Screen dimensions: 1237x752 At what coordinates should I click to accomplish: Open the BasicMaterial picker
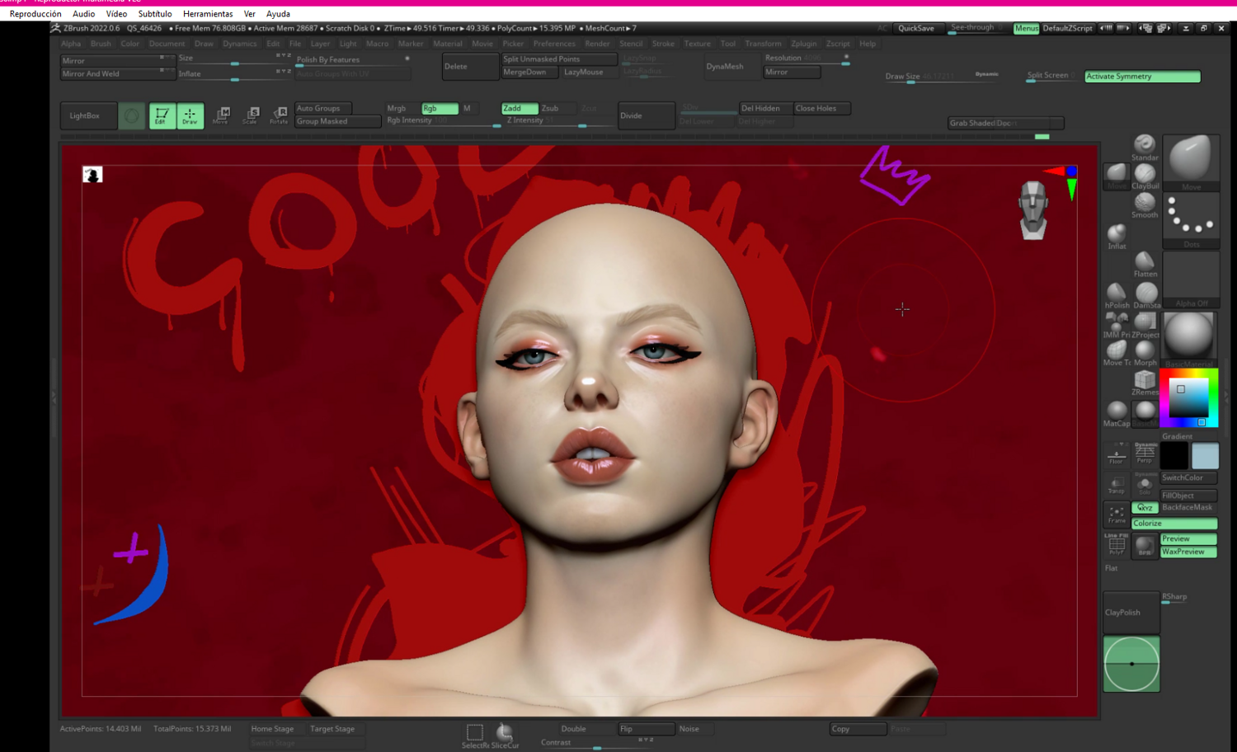point(1188,339)
